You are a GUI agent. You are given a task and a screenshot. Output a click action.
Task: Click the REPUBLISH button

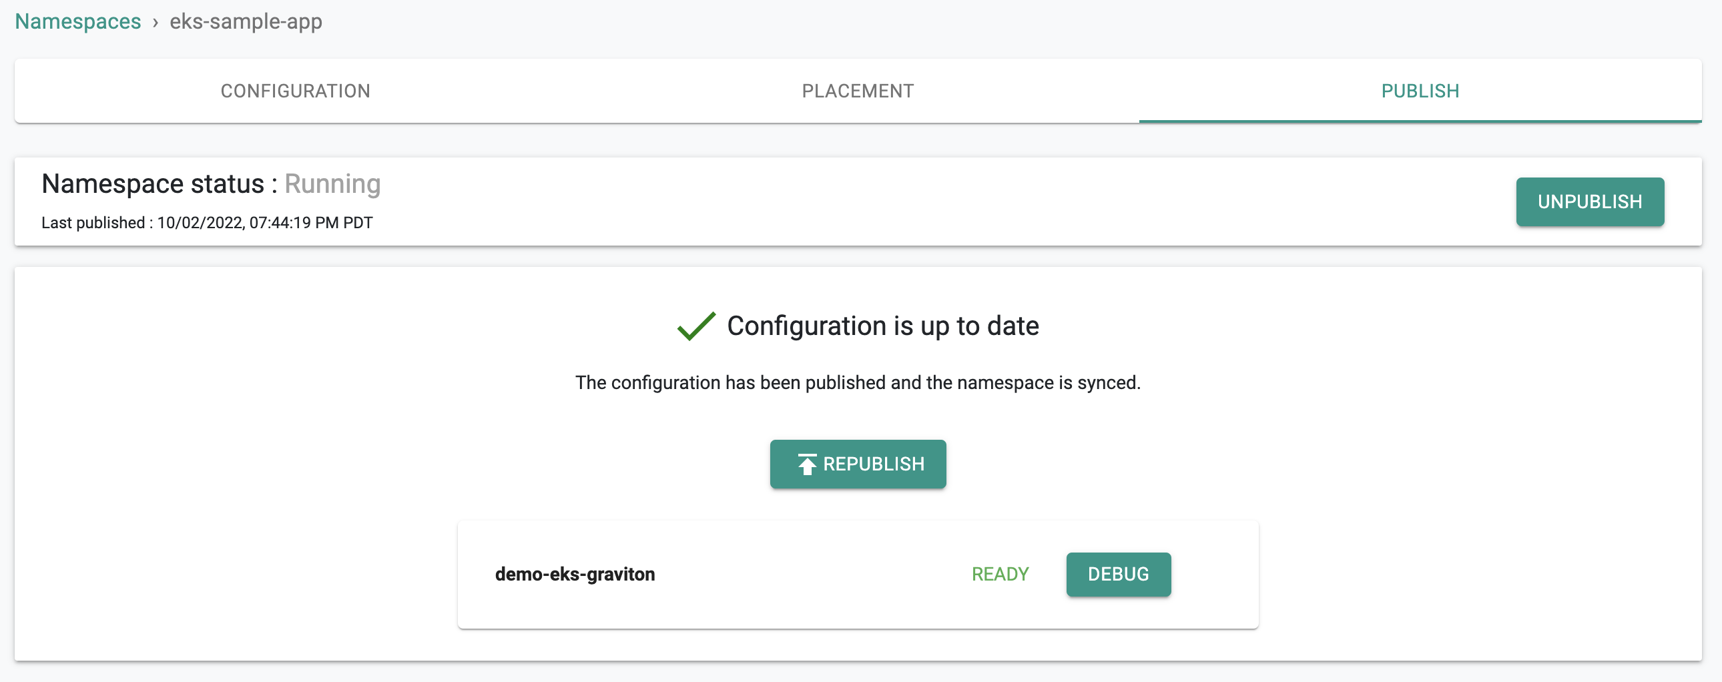pos(858,464)
